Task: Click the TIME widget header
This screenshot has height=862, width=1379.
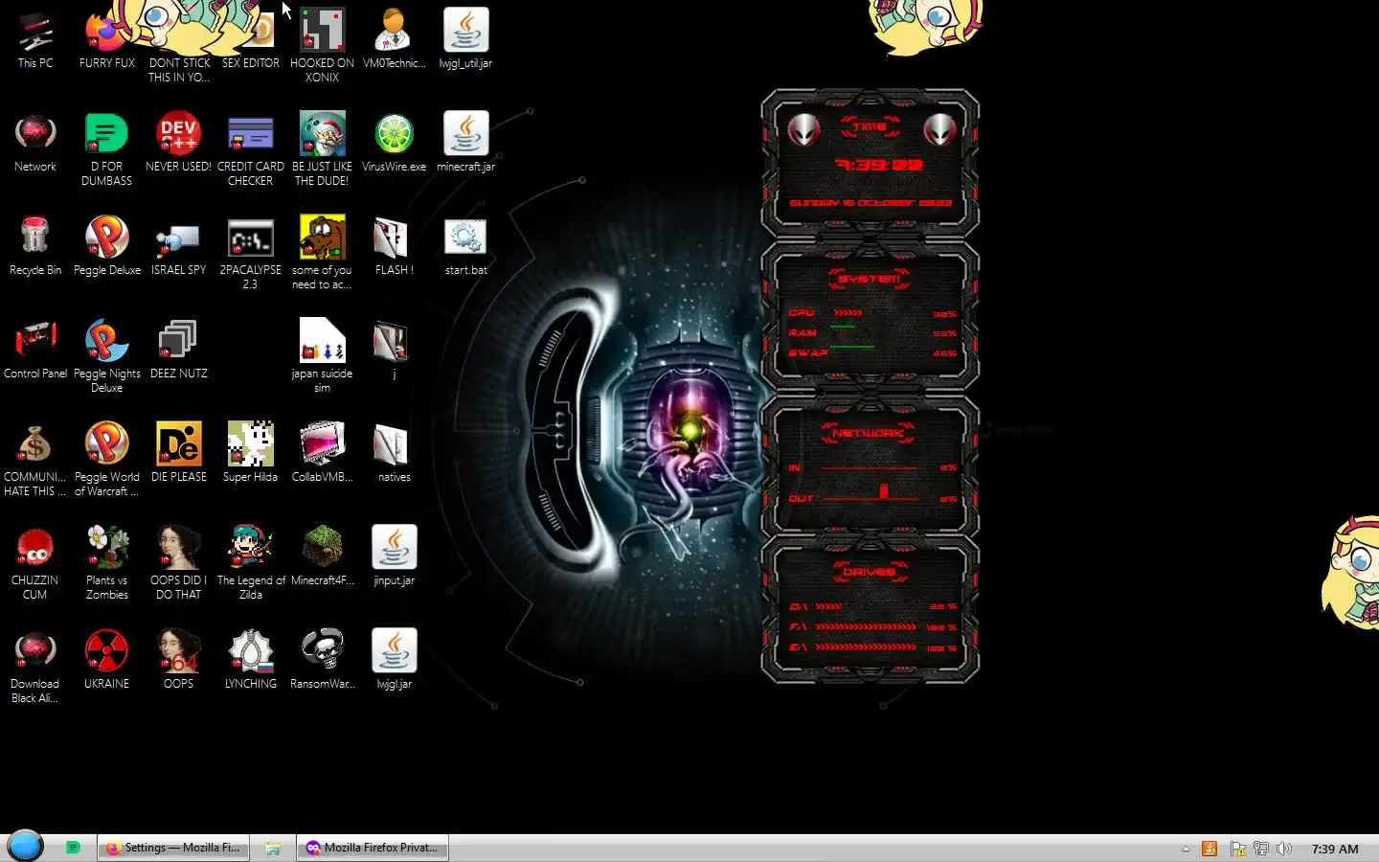Action: (x=870, y=126)
